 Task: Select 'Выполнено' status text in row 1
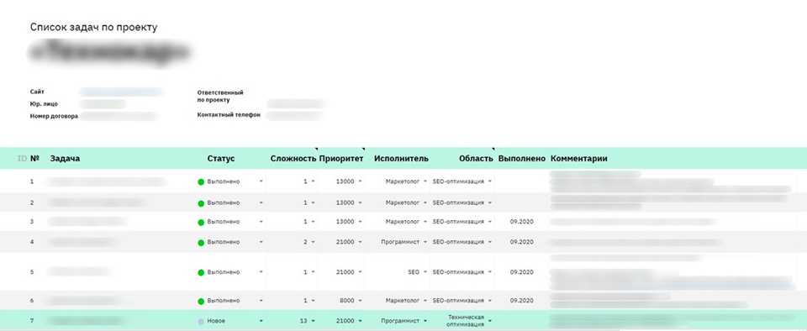point(224,181)
